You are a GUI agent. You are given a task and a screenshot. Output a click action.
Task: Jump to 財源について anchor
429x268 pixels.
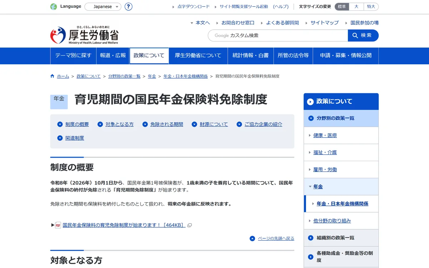click(x=214, y=124)
